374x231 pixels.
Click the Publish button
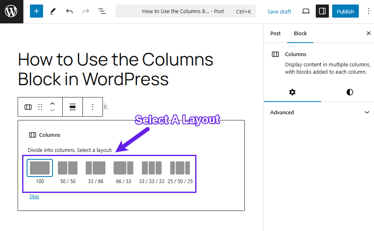click(345, 11)
